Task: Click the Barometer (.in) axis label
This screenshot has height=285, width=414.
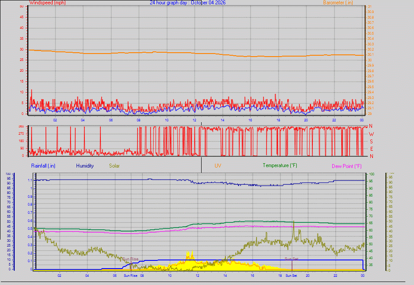Action: coord(338,3)
